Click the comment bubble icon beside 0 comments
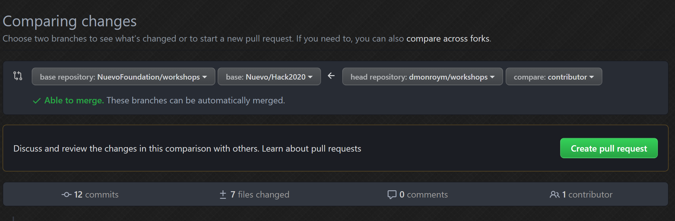The image size is (675, 221). (392, 194)
